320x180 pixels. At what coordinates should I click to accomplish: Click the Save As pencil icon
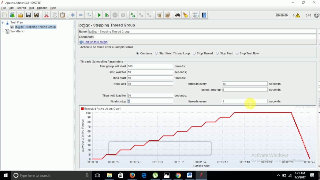[x=36, y=15]
